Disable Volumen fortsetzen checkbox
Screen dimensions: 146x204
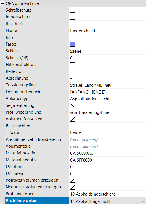(73, 119)
